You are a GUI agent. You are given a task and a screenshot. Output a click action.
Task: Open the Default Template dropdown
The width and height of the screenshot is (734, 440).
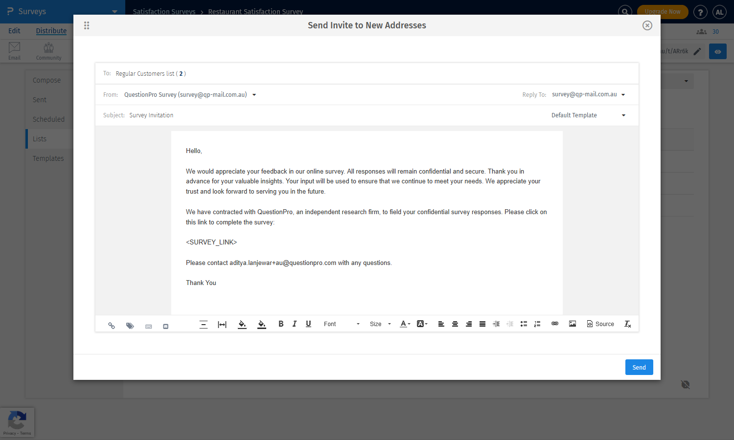[x=587, y=115]
